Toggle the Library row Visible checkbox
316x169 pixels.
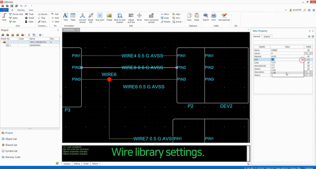(308, 53)
